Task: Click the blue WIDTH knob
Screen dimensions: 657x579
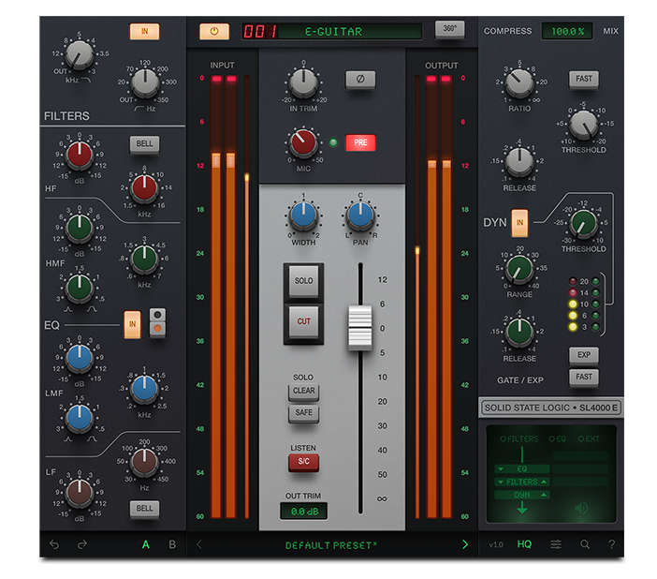Action: point(303,215)
